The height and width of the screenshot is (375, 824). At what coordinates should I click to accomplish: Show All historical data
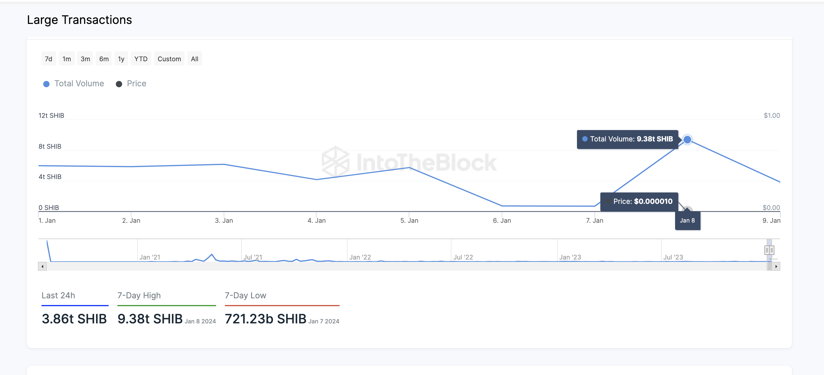coord(194,59)
